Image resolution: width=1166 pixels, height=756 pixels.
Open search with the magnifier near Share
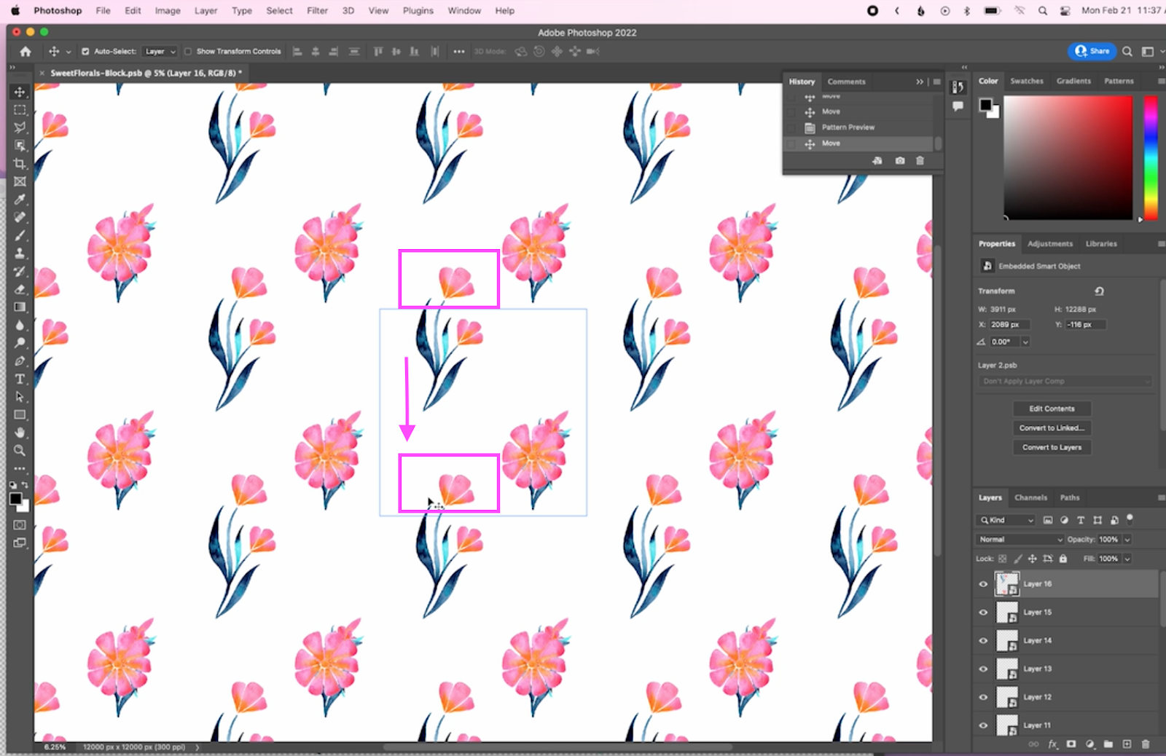coord(1127,51)
